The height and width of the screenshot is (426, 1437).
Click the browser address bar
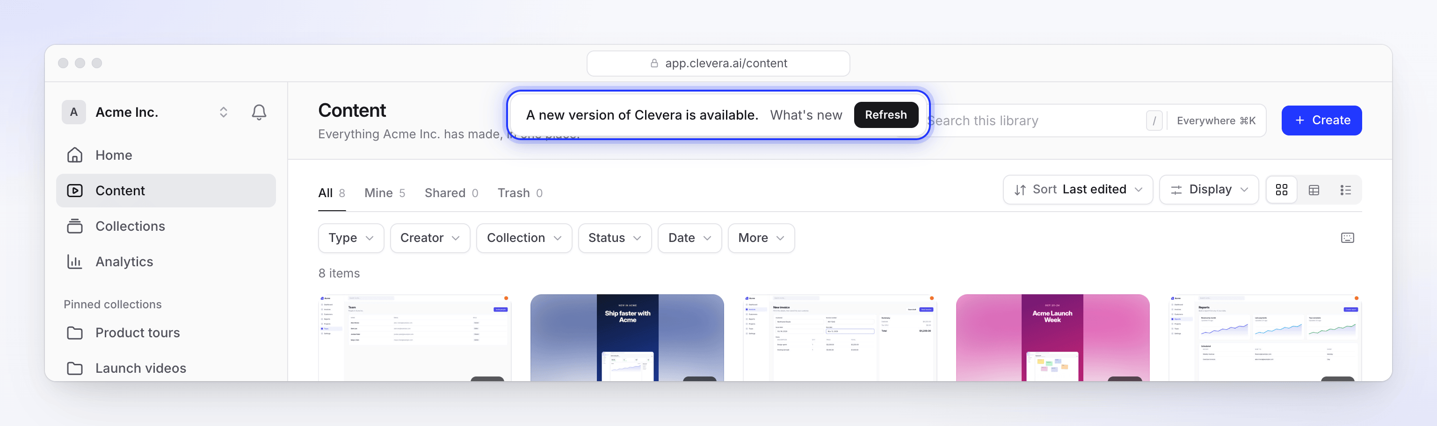coord(718,64)
